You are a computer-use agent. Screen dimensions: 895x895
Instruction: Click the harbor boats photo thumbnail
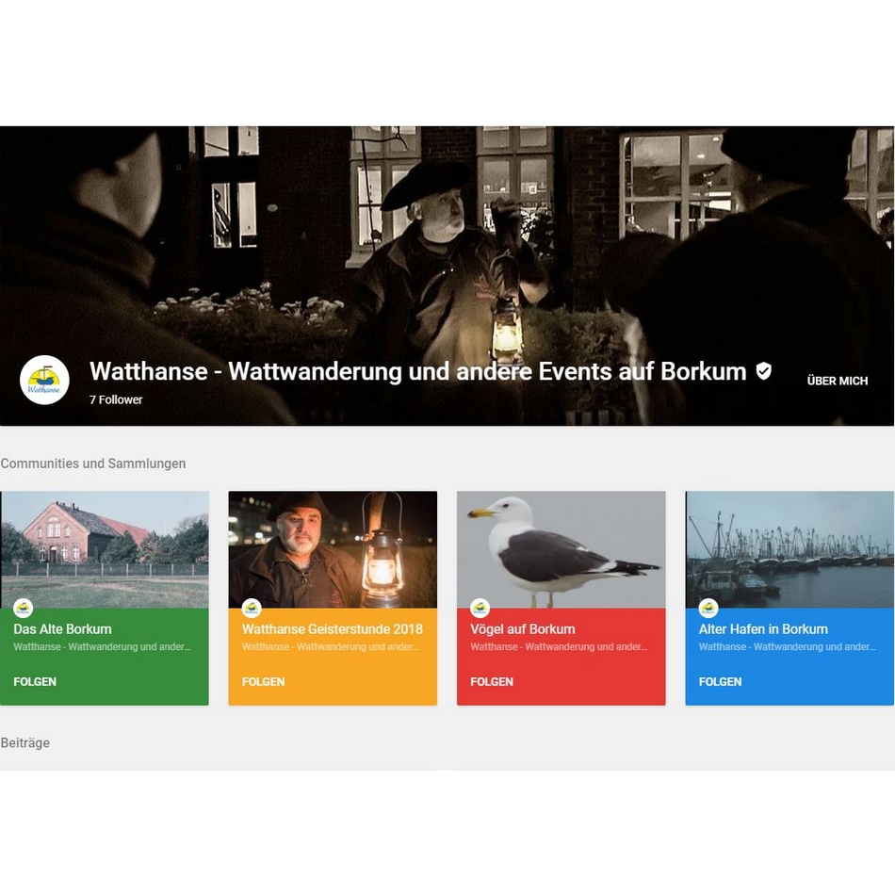789,546
